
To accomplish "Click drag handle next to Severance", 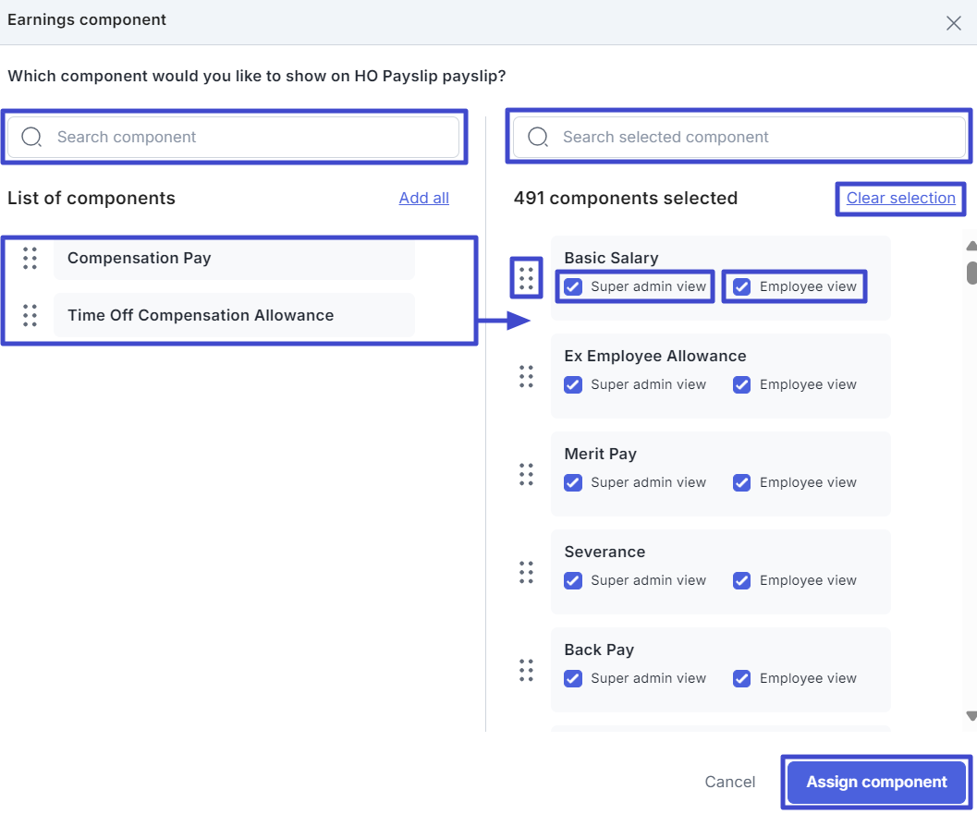I will coord(527,572).
